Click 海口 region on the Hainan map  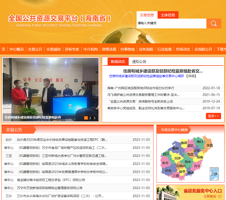[200, 141]
